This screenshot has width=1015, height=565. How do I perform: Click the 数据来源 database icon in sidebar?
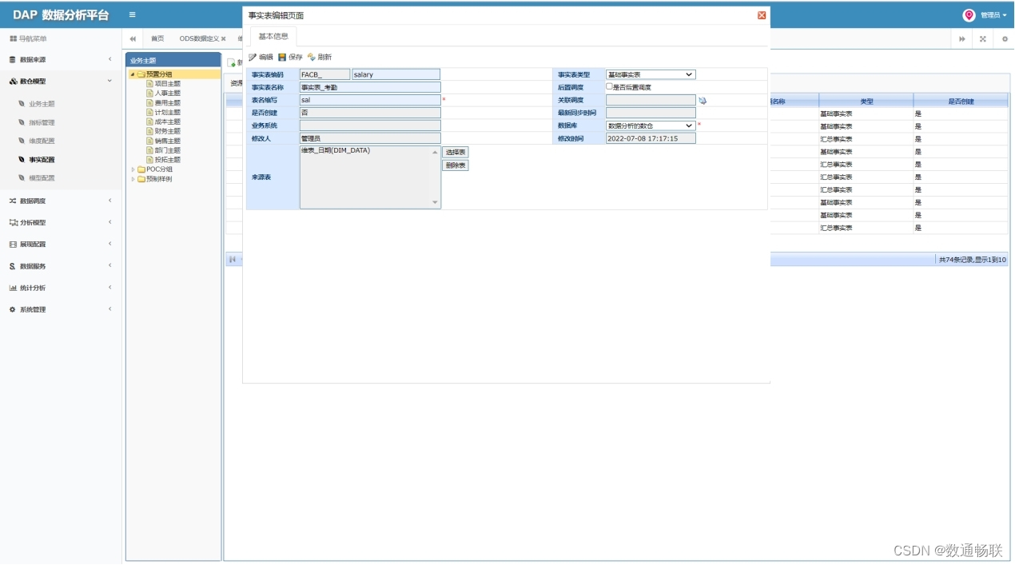coord(12,60)
